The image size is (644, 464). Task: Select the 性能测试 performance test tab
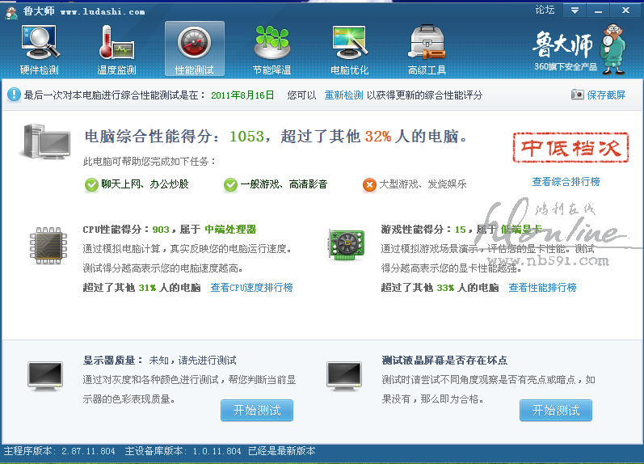pyautogui.click(x=195, y=49)
